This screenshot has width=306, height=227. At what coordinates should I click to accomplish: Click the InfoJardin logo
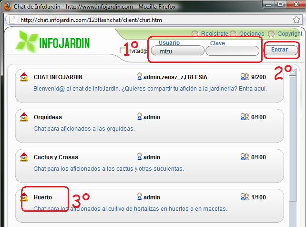point(52,42)
